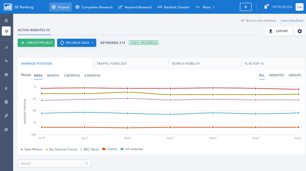This screenshot has width=306, height=171.
Task: Click the Create Project button
Action: [x=36, y=43]
